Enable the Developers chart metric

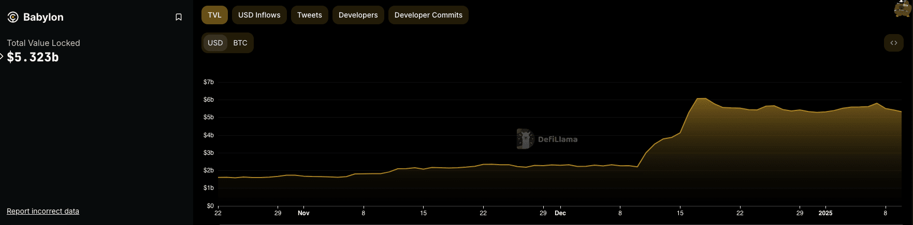pos(358,15)
